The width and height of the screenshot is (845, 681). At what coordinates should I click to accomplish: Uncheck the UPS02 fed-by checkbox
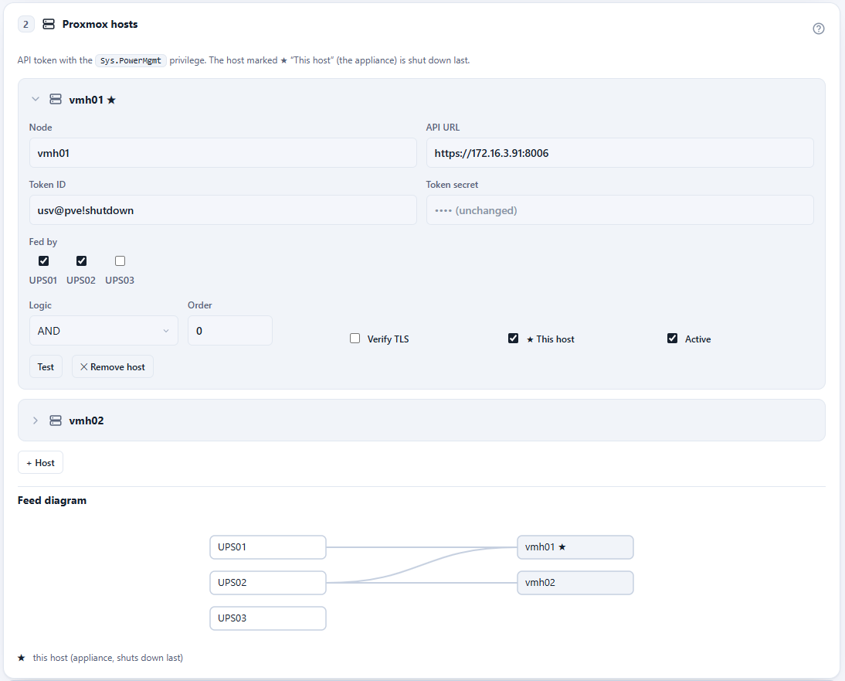[x=81, y=261]
